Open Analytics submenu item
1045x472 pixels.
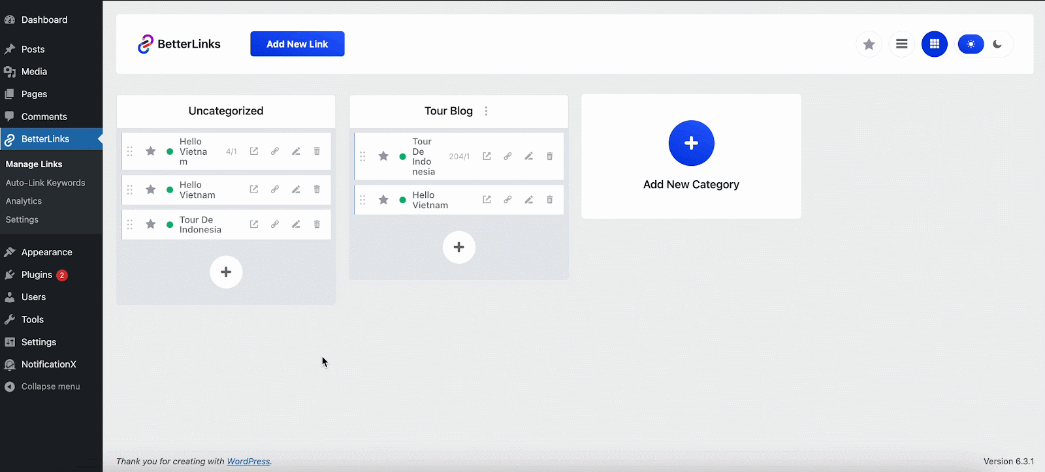tap(24, 201)
